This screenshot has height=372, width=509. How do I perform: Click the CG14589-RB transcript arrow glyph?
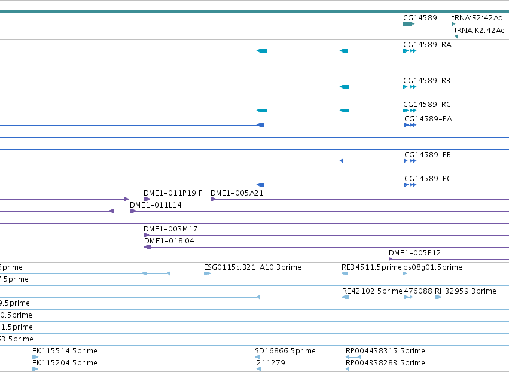[410, 87]
